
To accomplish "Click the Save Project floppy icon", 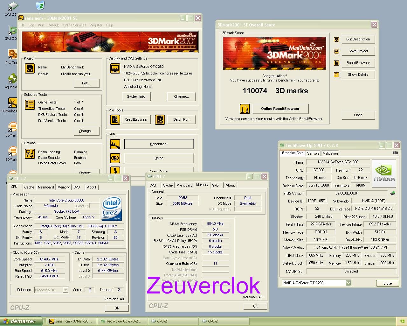I will [x=336, y=51].
